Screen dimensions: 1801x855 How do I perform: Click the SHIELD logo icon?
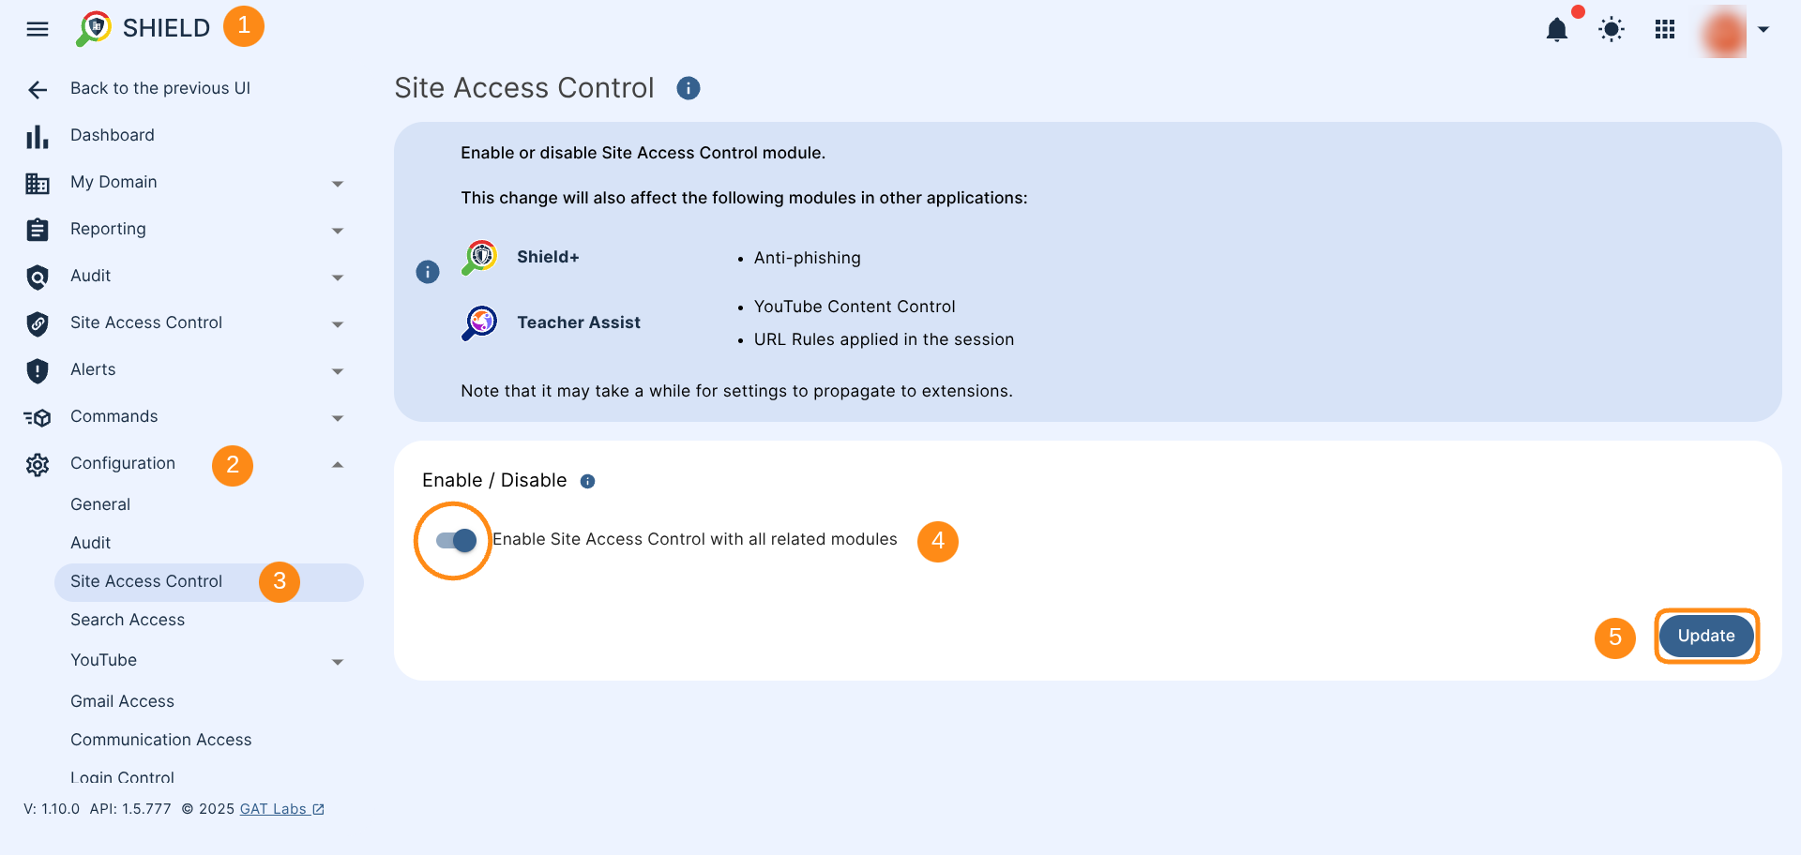pos(94,28)
